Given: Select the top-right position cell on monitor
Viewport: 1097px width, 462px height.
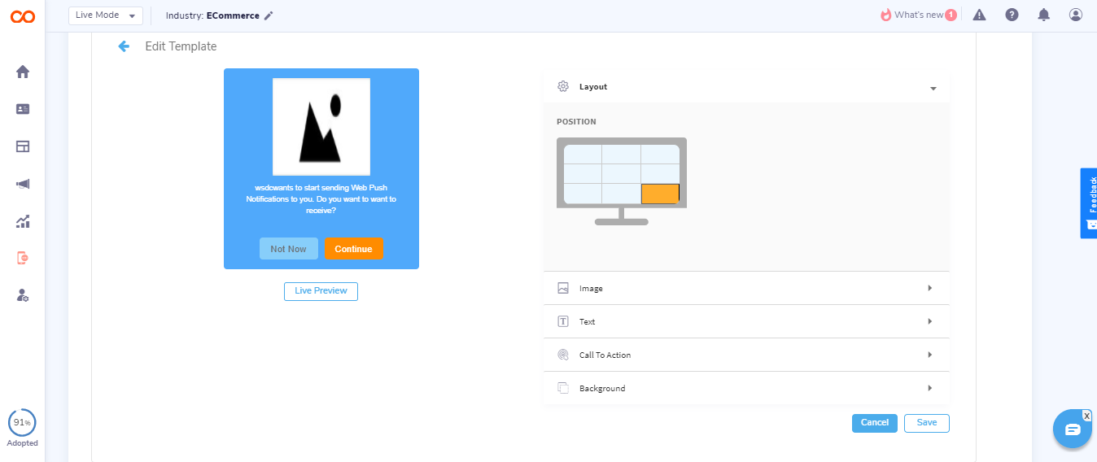Looking at the screenshot, I should coord(660,154).
